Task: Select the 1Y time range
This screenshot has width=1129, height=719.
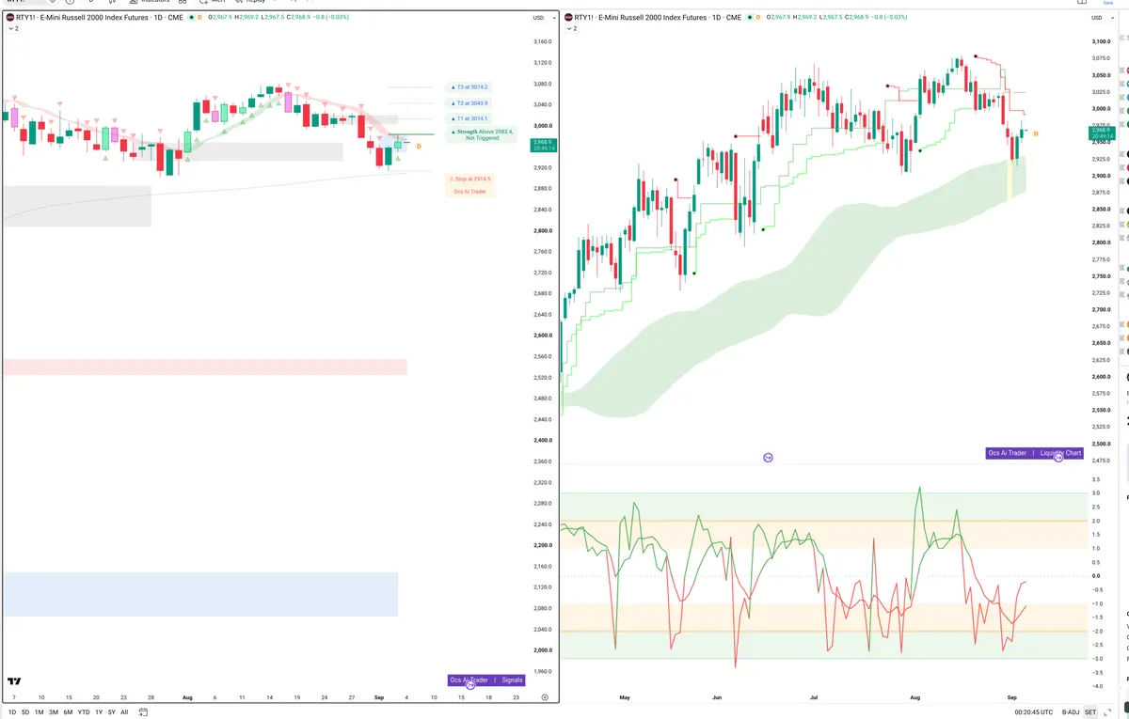Action: 99,712
